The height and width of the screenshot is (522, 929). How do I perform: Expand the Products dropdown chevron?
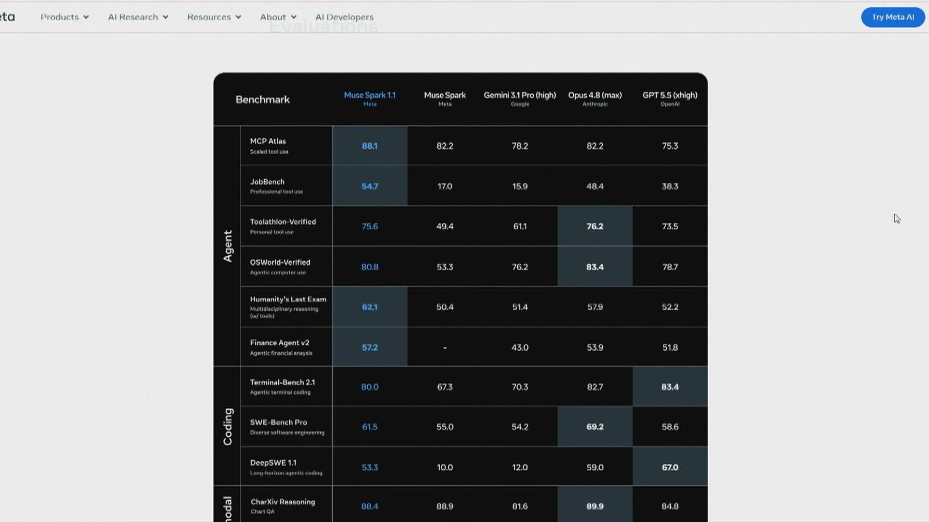tap(86, 17)
